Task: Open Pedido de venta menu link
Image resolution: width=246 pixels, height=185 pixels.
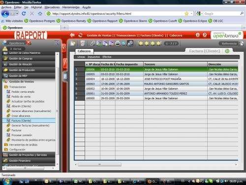Action: 21,97
